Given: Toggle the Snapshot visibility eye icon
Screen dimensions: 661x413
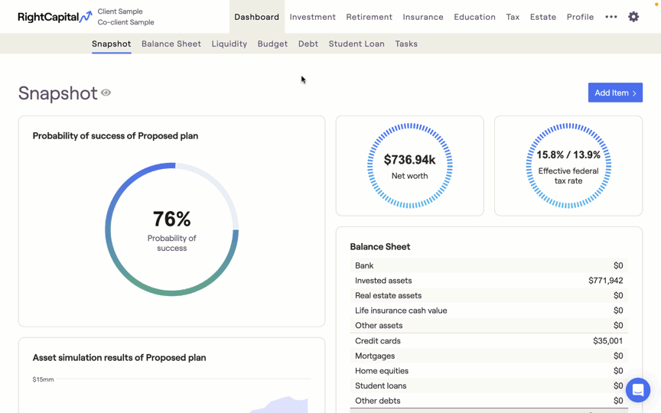Looking at the screenshot, I should coord(106,93).
